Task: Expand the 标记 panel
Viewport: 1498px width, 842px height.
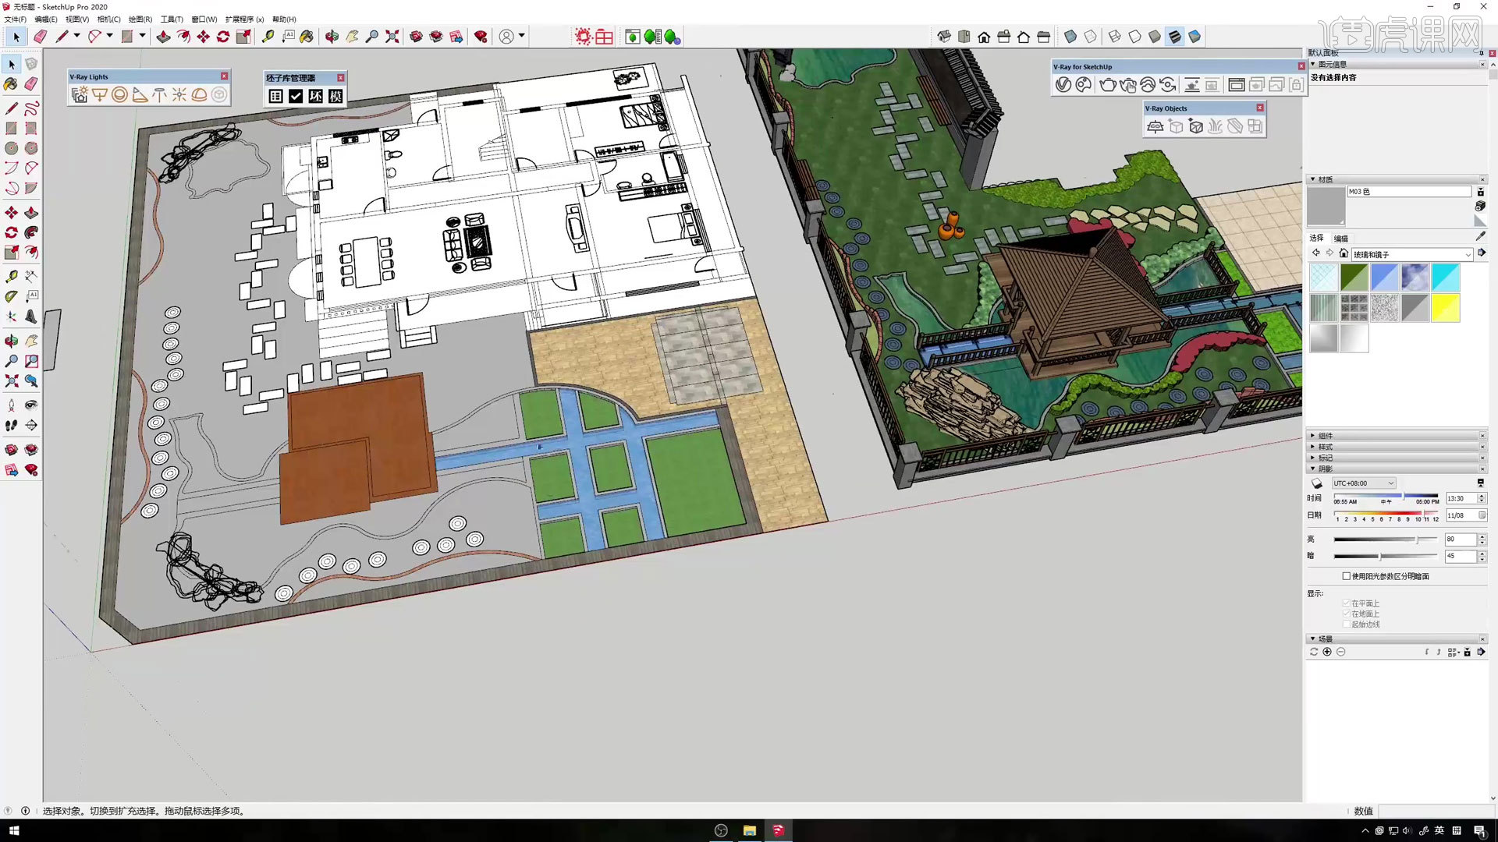Action: pyautogui.click(x=1313, y=458)
